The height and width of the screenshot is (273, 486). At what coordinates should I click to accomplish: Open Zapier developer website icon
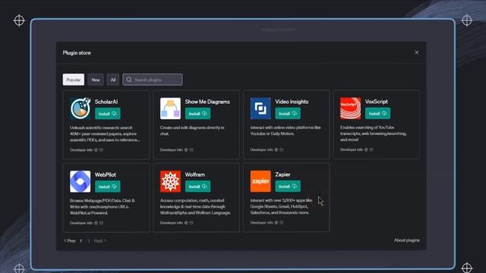coord(276,222)
